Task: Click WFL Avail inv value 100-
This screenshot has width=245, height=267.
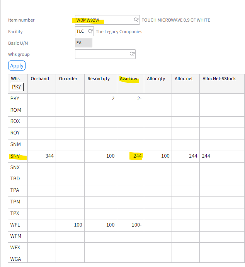Action: click(136, 225)
